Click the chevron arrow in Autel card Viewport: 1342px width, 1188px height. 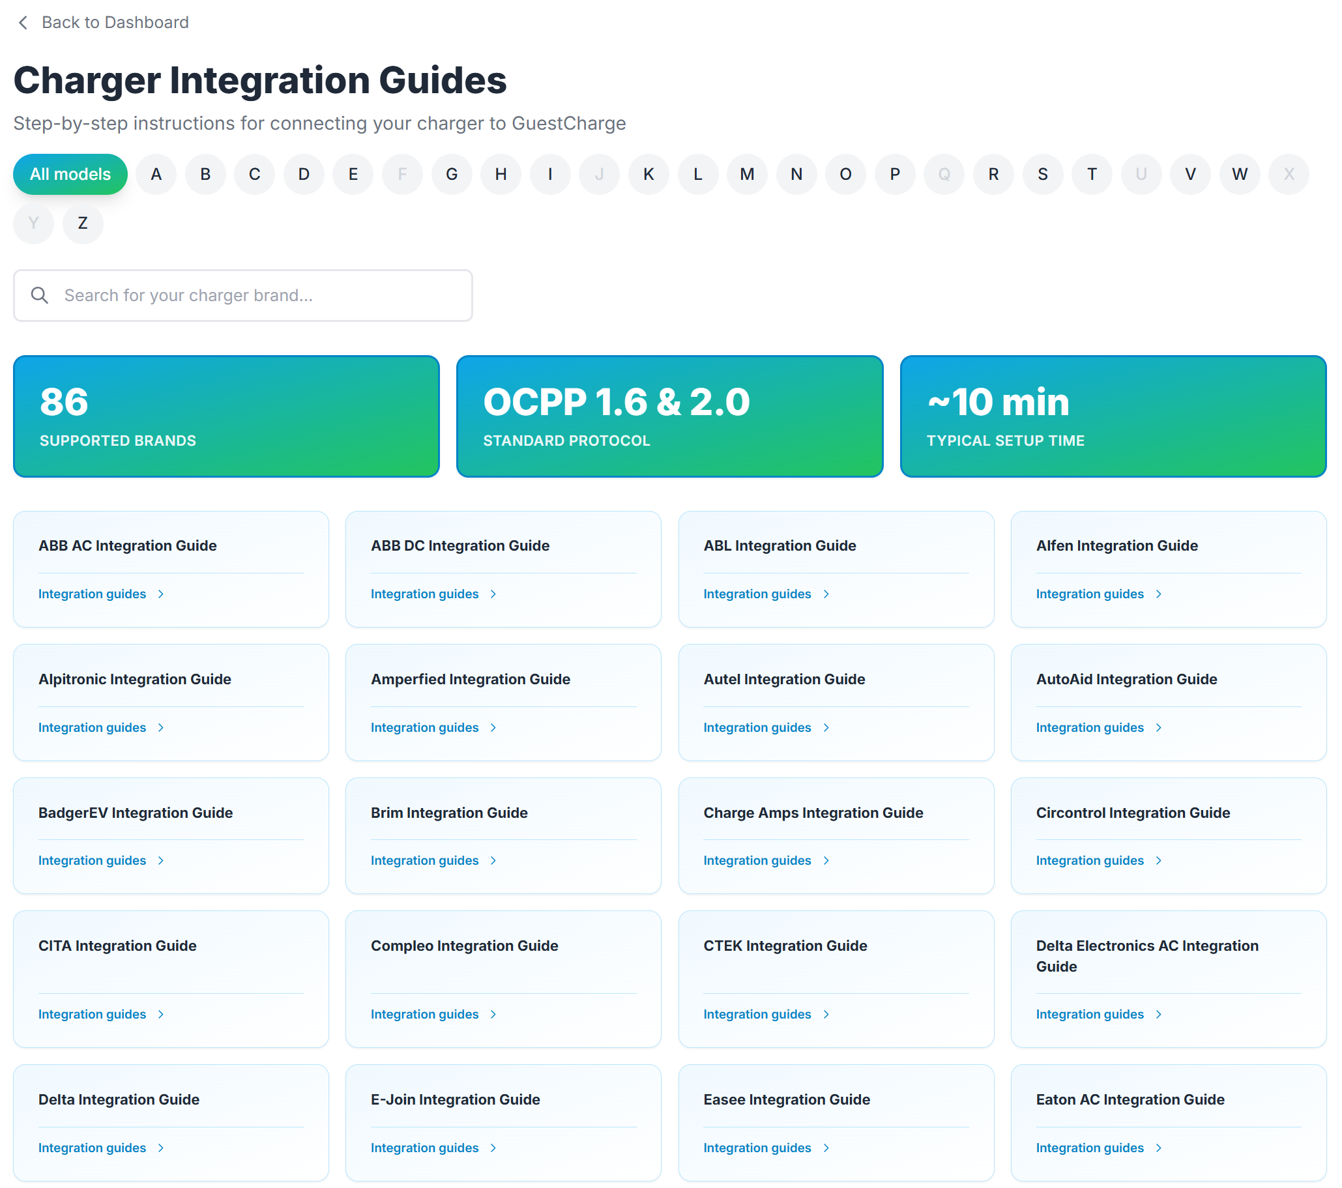(x=826, y=727)
